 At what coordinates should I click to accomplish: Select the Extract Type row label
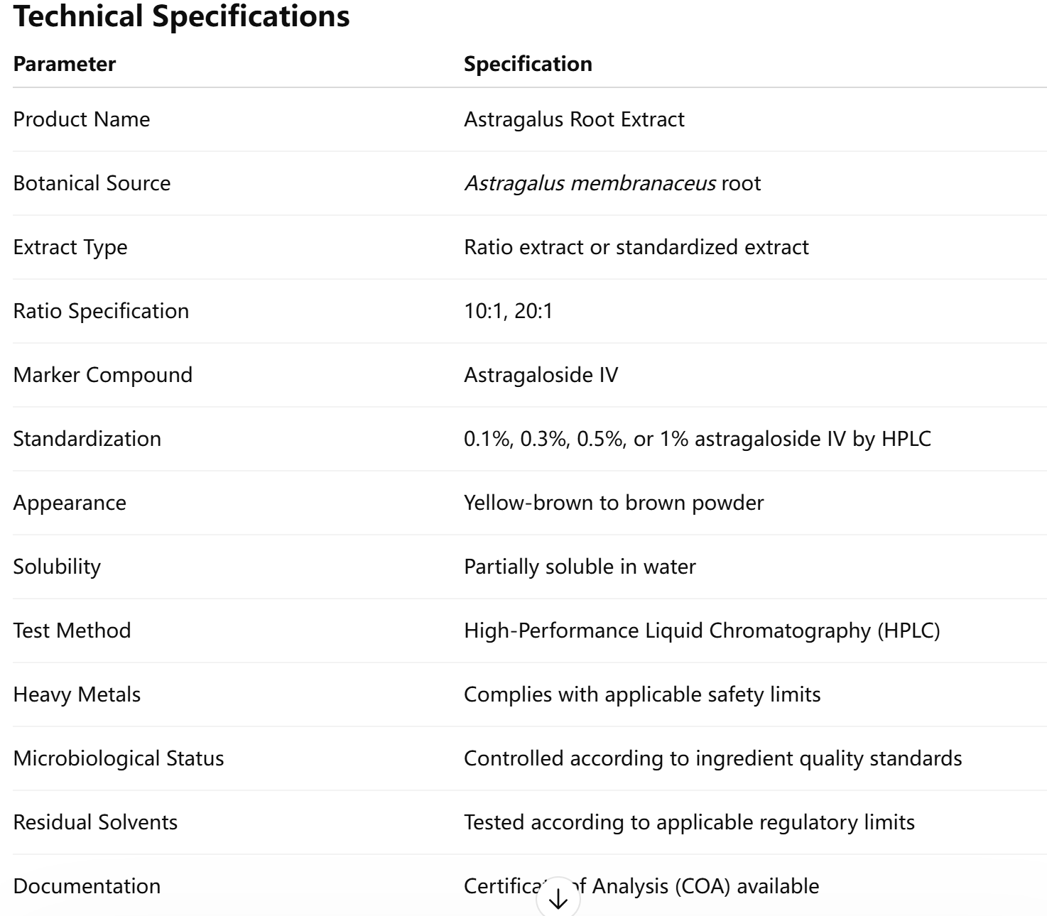[x=70, y=247]
